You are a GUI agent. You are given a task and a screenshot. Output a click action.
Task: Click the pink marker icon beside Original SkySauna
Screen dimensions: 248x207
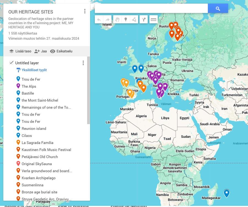click(x=18, y=164)
